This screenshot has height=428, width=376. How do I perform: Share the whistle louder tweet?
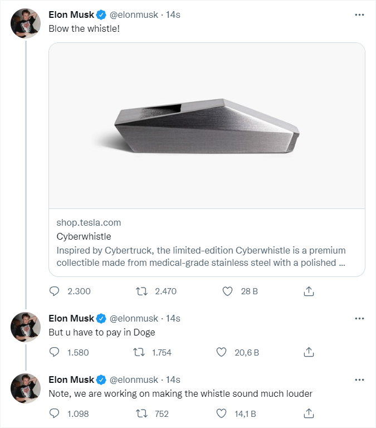pyautogui.click(x=310, y=414)
